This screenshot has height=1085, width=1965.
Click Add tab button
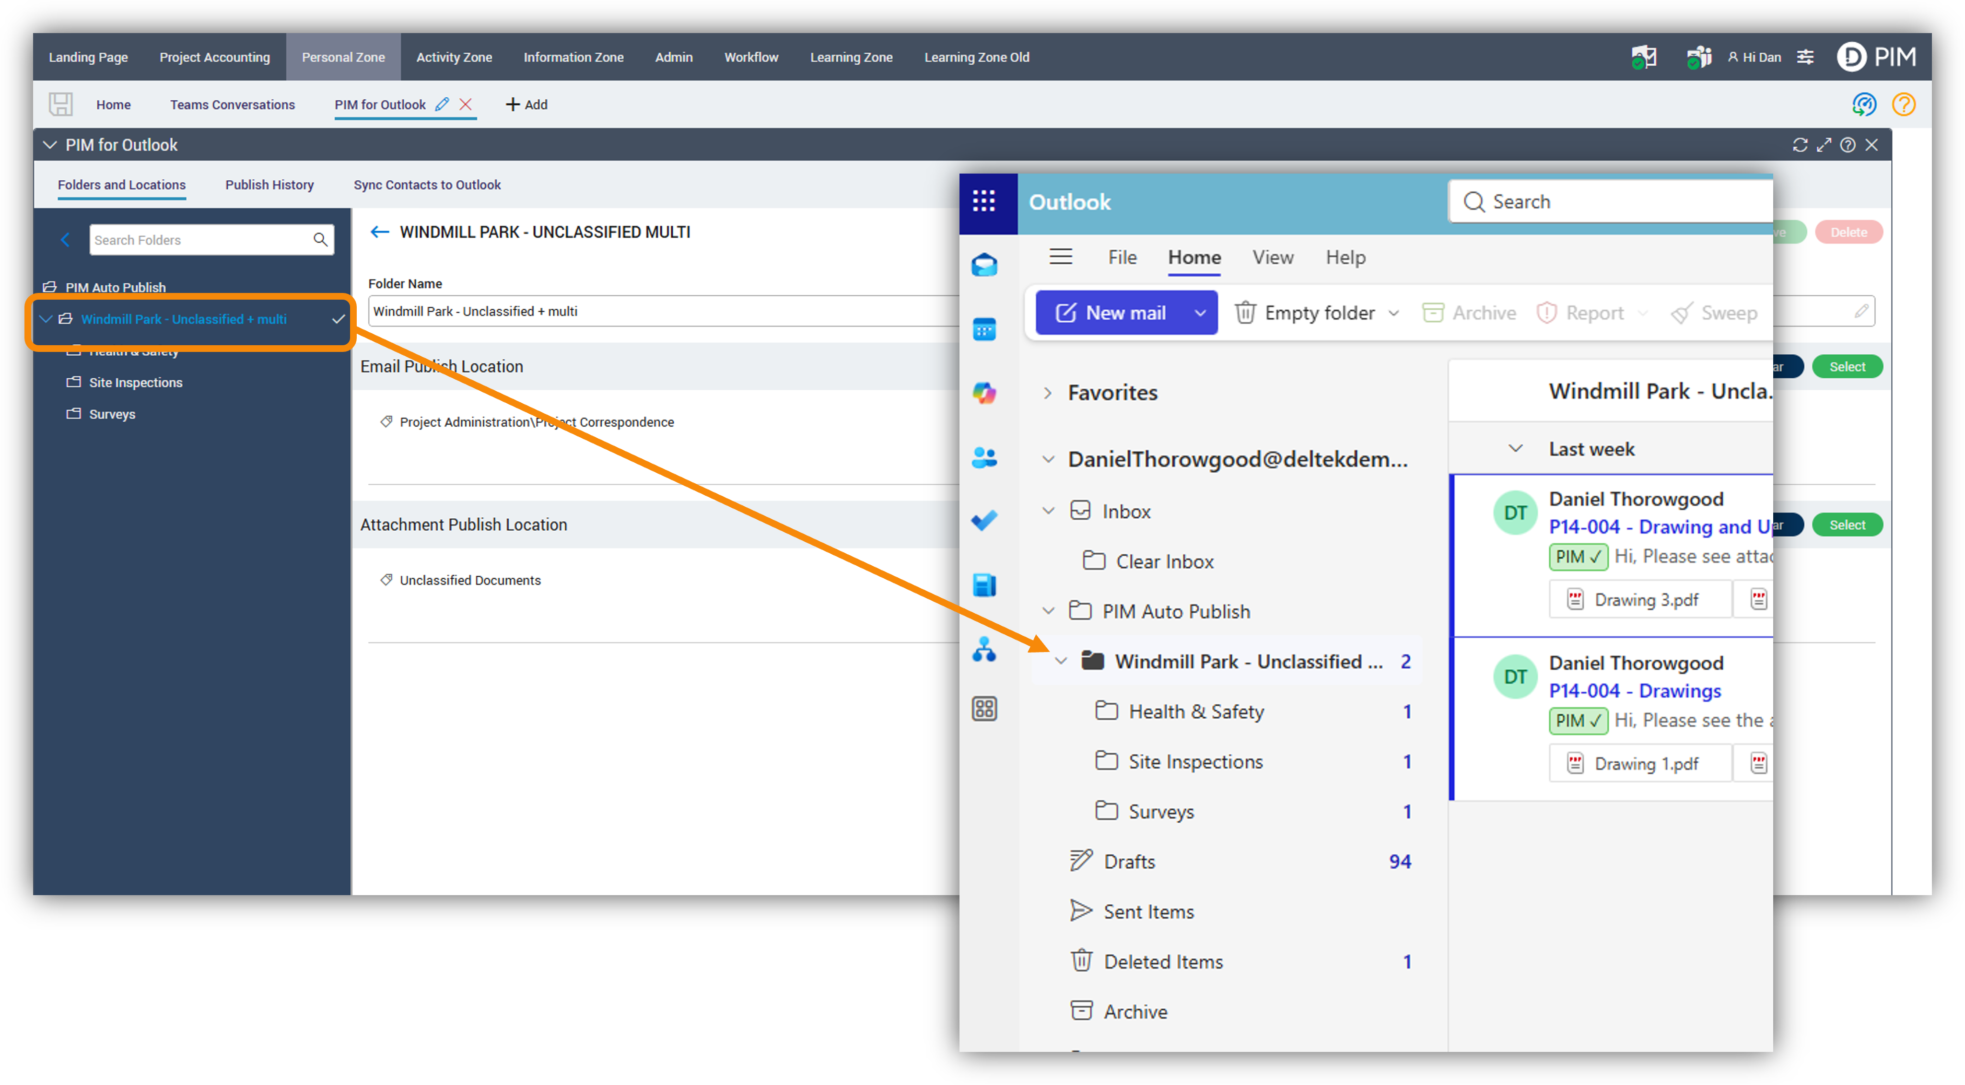tap(526, 105)
